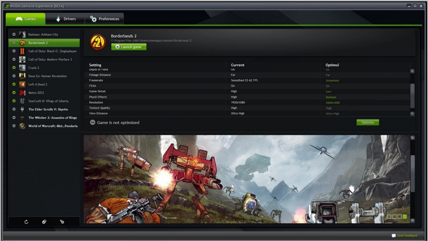Click not-optimized indicator beside Call of Duty: Black Ops
This screenshot has height=241, width=428.
14,51
